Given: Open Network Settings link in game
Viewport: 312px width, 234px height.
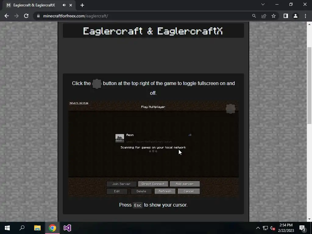Looking at the screenshot, I should [x=79, y=103].
